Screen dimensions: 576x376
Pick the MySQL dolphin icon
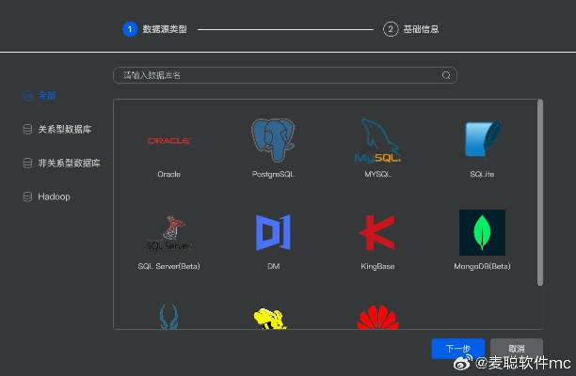click(377, 141)
